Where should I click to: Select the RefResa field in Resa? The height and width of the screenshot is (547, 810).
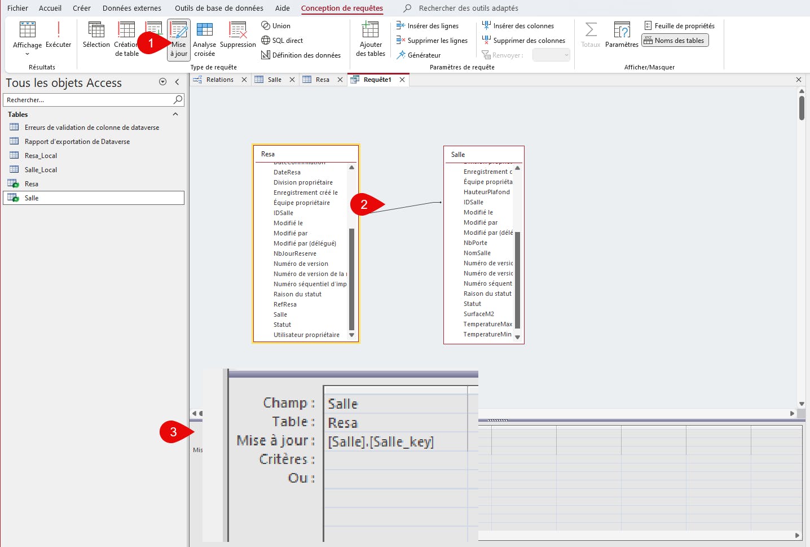click(x=285, y=304)
